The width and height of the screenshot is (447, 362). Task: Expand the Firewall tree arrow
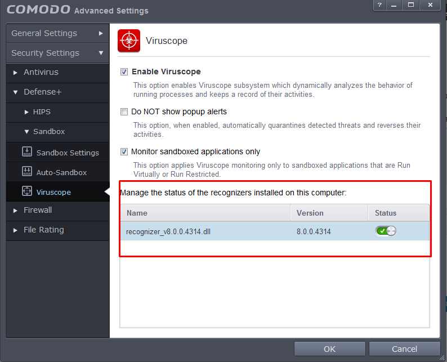15,211
